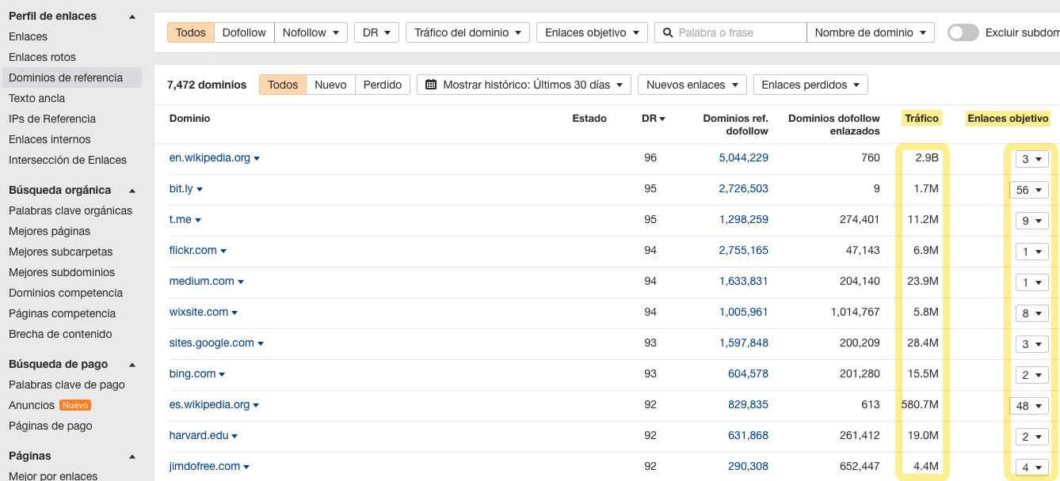Collapse the Perfil de enlaces section

point(132,17)
